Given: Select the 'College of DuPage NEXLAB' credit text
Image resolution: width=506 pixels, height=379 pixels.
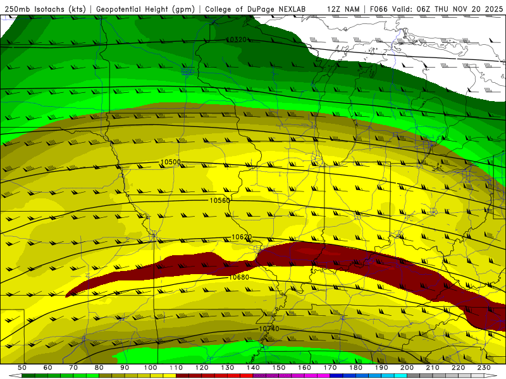Looking at the screenshot, I should pos(255,9).
